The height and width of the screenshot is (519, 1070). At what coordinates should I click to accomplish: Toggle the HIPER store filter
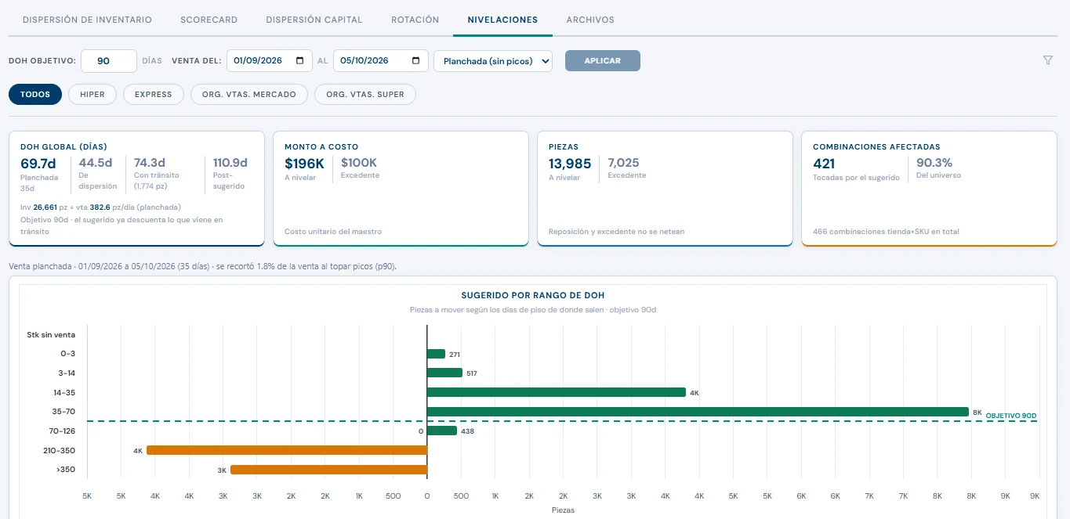pyautogui.click(x=92, y=94)
